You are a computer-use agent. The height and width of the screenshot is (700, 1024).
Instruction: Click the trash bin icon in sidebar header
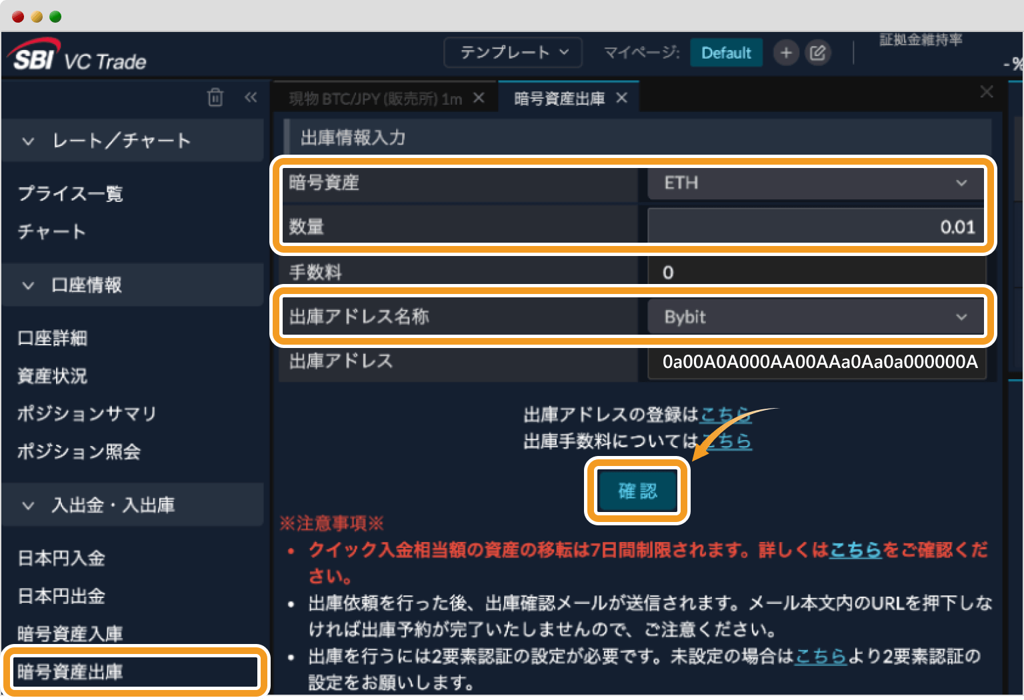[215, 97]
